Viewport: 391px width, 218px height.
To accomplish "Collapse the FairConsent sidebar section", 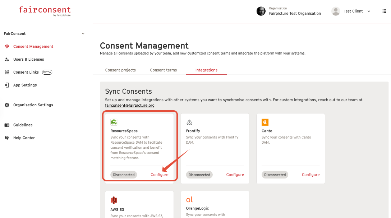I will (x=83, y=34).
